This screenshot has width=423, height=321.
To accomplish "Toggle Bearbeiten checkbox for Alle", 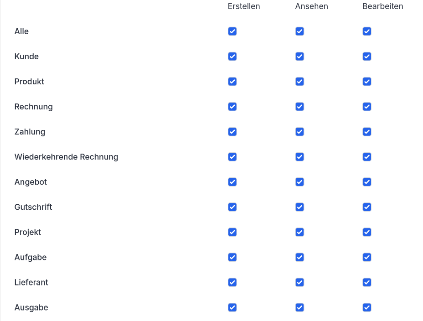I will tap(367, 31).
